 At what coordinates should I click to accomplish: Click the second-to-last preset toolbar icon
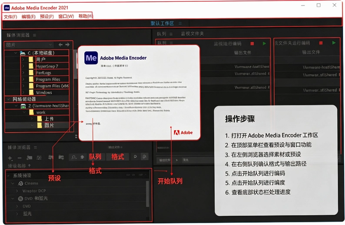(x=135, y=157)
